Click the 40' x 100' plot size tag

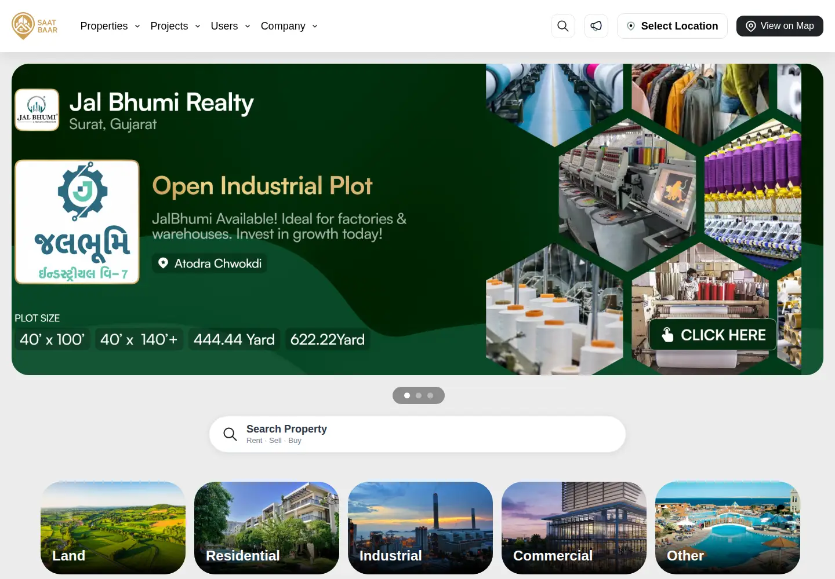point(52,339)
